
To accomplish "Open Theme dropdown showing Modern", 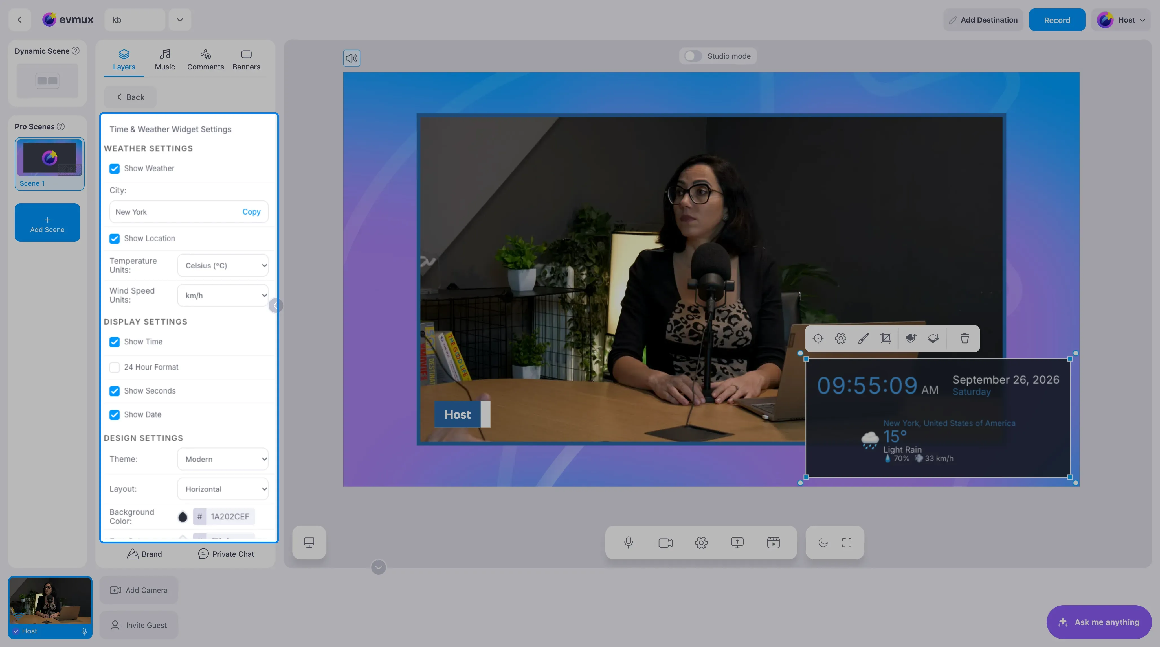I will (223, 459).
